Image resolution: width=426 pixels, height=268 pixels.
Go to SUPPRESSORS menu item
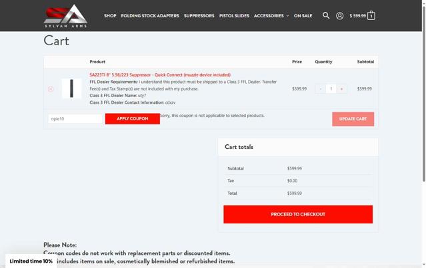click(199, 16)
